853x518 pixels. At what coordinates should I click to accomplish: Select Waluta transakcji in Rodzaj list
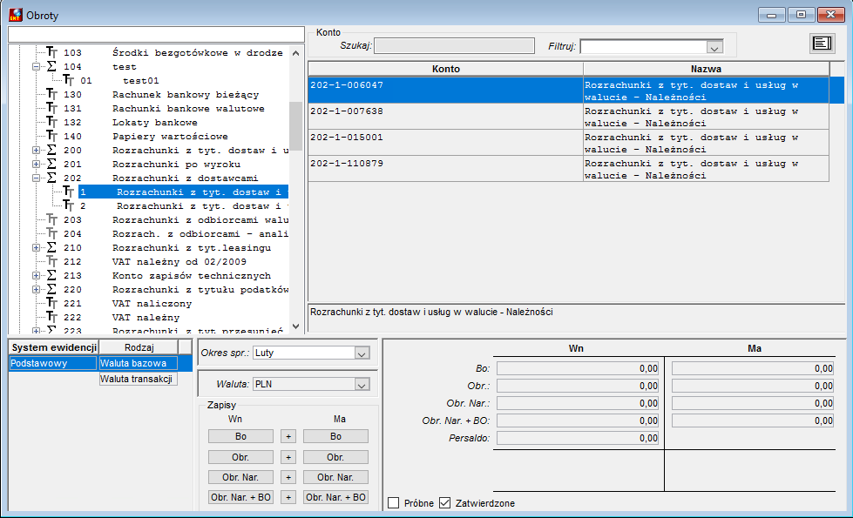[x=139, y=379]
